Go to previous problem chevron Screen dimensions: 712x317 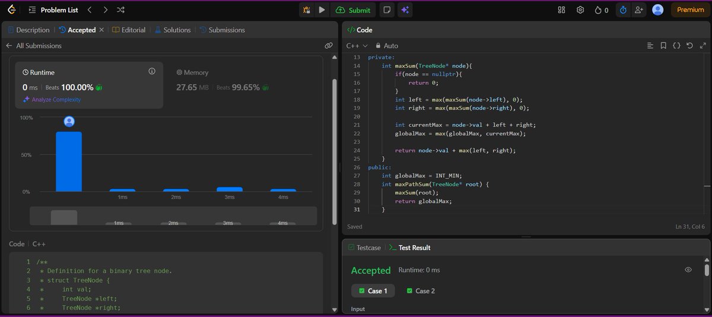coord(89,10)
